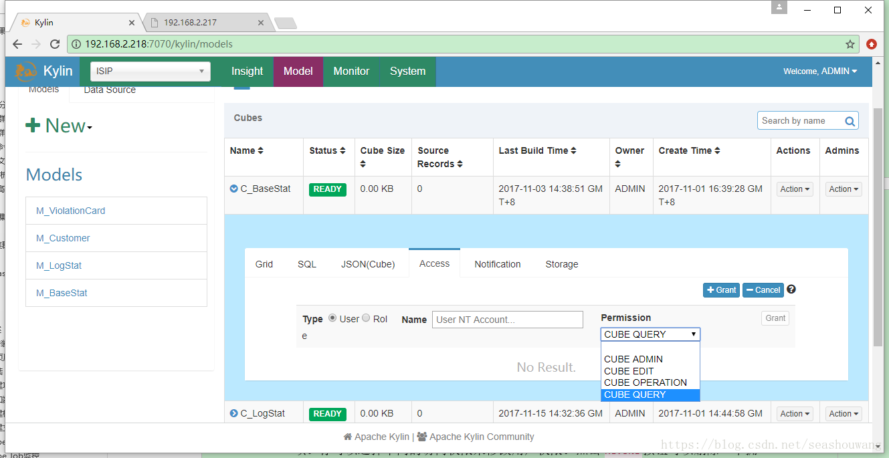889x458 pixels.
Task: Click the blue + Grant button
Action: tap(721, 290)
